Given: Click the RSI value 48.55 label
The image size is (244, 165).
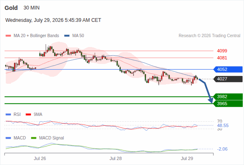Looking at the screenshot, I should (223, 125).
